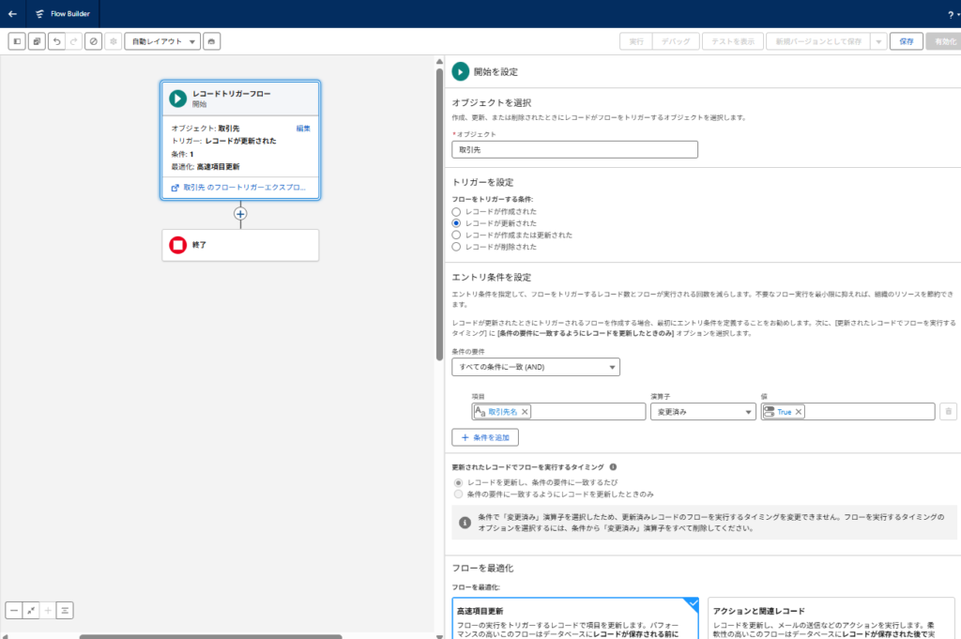Open the help question mark menu
This screenshot has width=961, height=639.
point(951,15)
